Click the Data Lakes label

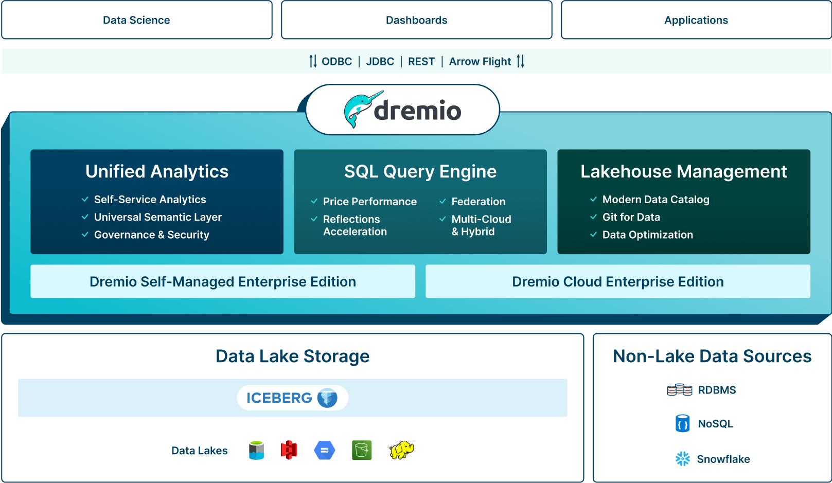pyautogui.click(x=200, y=451)
